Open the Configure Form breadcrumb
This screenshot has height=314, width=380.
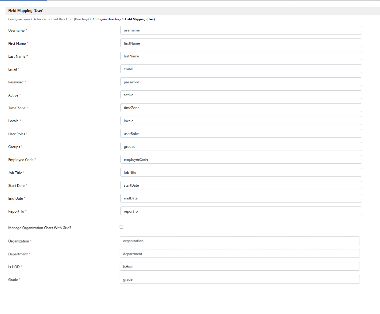[19, 19]
